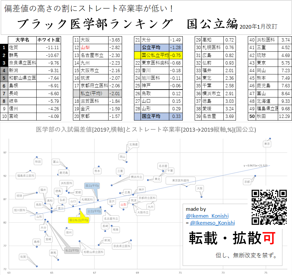Viewport: 292px width, 275px height.
Task: Click the 大学名 column header
Action: (x=22, y=40)
